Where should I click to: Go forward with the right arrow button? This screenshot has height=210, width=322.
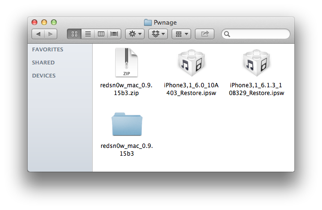click(x=50, y=34)
